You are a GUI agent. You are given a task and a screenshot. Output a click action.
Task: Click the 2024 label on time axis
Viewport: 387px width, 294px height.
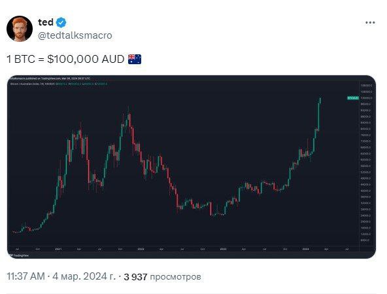click(305, 249)
